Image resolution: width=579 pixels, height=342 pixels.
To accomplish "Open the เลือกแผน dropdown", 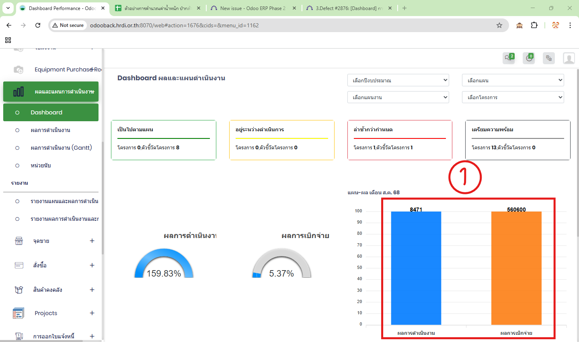I will (513, 80).
